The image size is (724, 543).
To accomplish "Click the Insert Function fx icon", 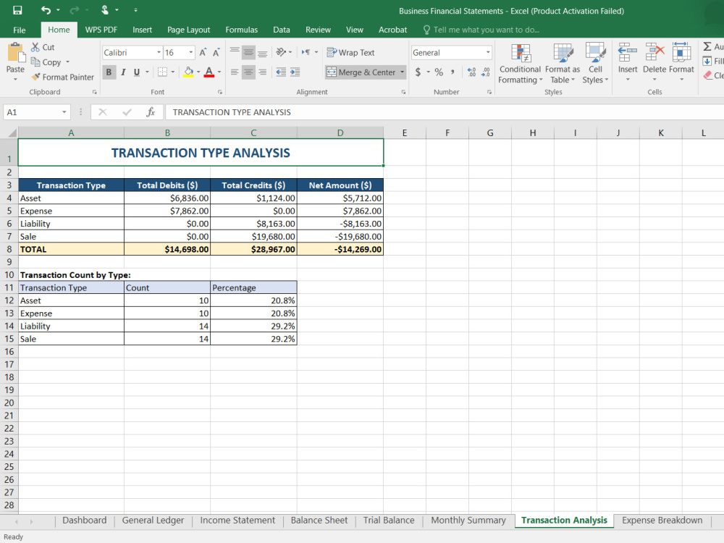I will click(x=151, y=112).
